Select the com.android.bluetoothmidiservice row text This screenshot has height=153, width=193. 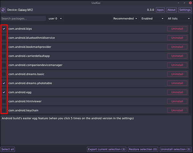(32, 38)
